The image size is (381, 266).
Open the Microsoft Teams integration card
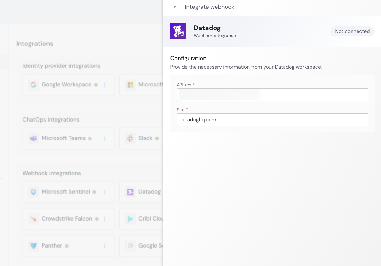tap(68, 138)
